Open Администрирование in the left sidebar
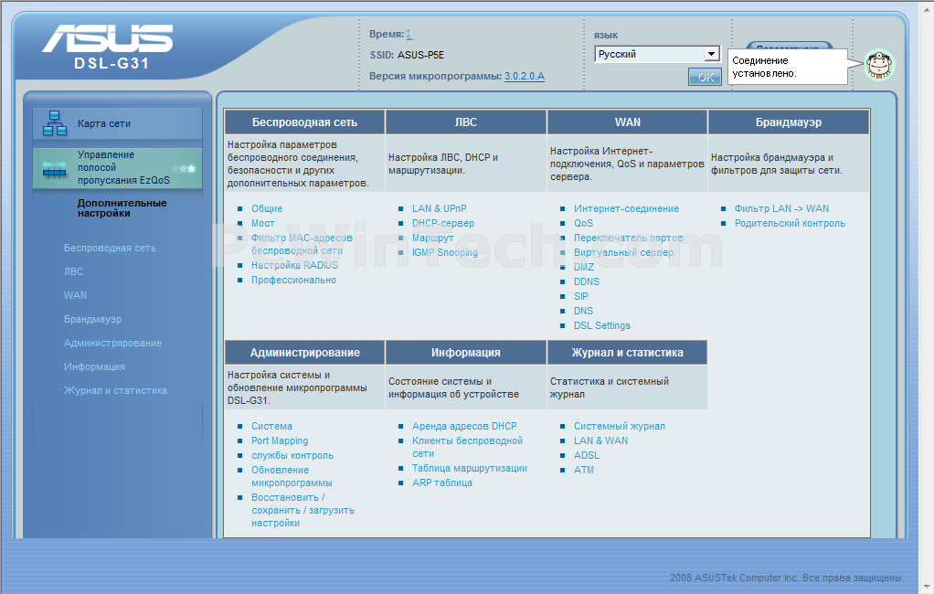The width and height of the screenshot is (934, 594). 112,344
